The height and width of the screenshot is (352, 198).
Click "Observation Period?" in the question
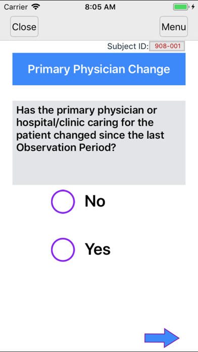pyautogui.click(x=66, y=148)
